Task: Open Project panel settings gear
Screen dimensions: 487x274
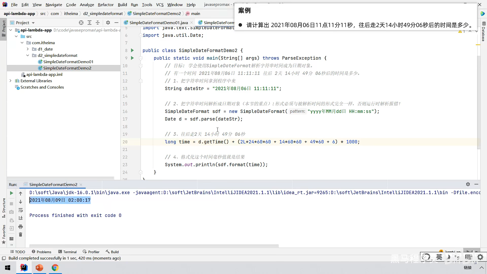Action: click(x=108, y=23)
